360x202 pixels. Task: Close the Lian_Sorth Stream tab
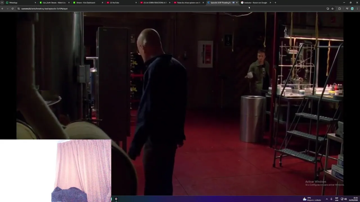pyautogui.click(x=69, y=3)
